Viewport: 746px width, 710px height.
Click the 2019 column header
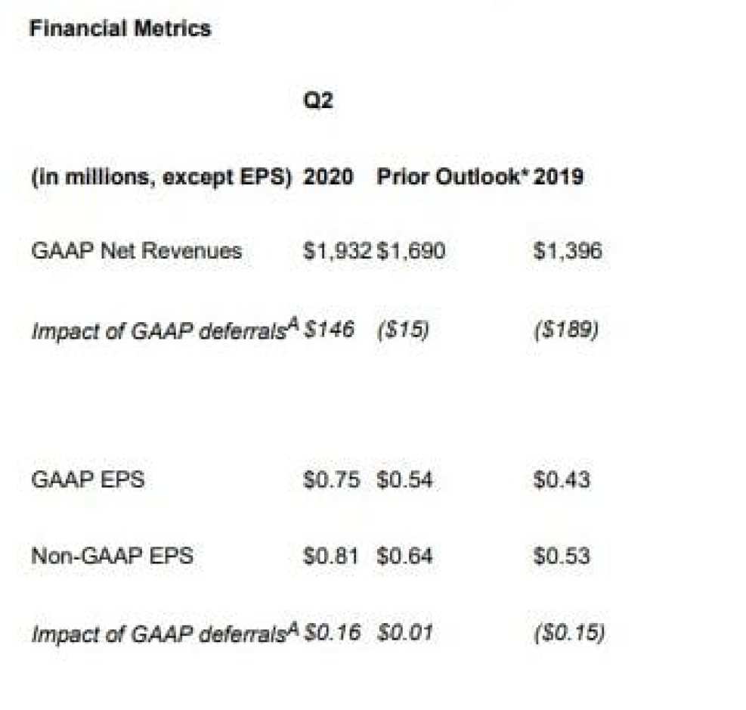click(x=559, y=177)
